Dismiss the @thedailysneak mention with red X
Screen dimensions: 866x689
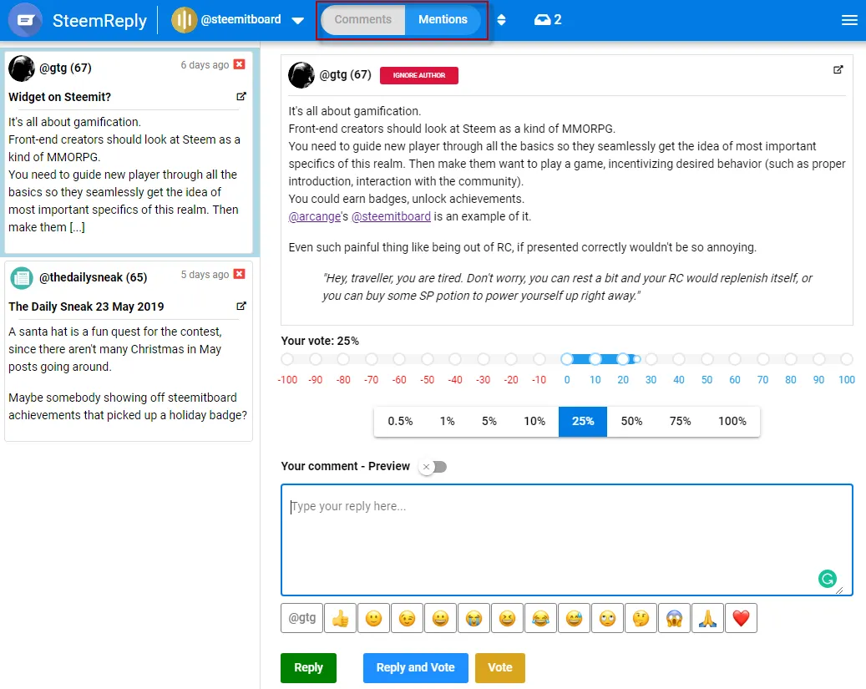pos(239,274)
